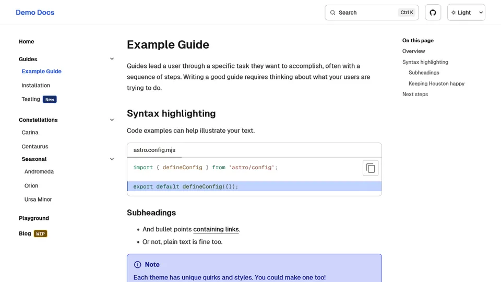Click the Demo Docs site title
Viewport: 501px width, 282px height.
pyautogui.click(x=35, y=13)
